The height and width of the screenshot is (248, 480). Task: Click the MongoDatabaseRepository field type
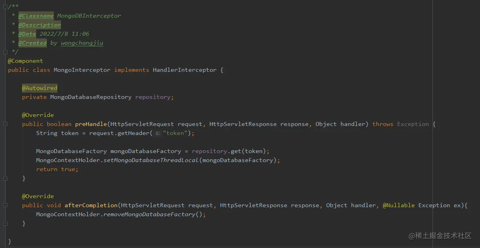click(91, 97)
